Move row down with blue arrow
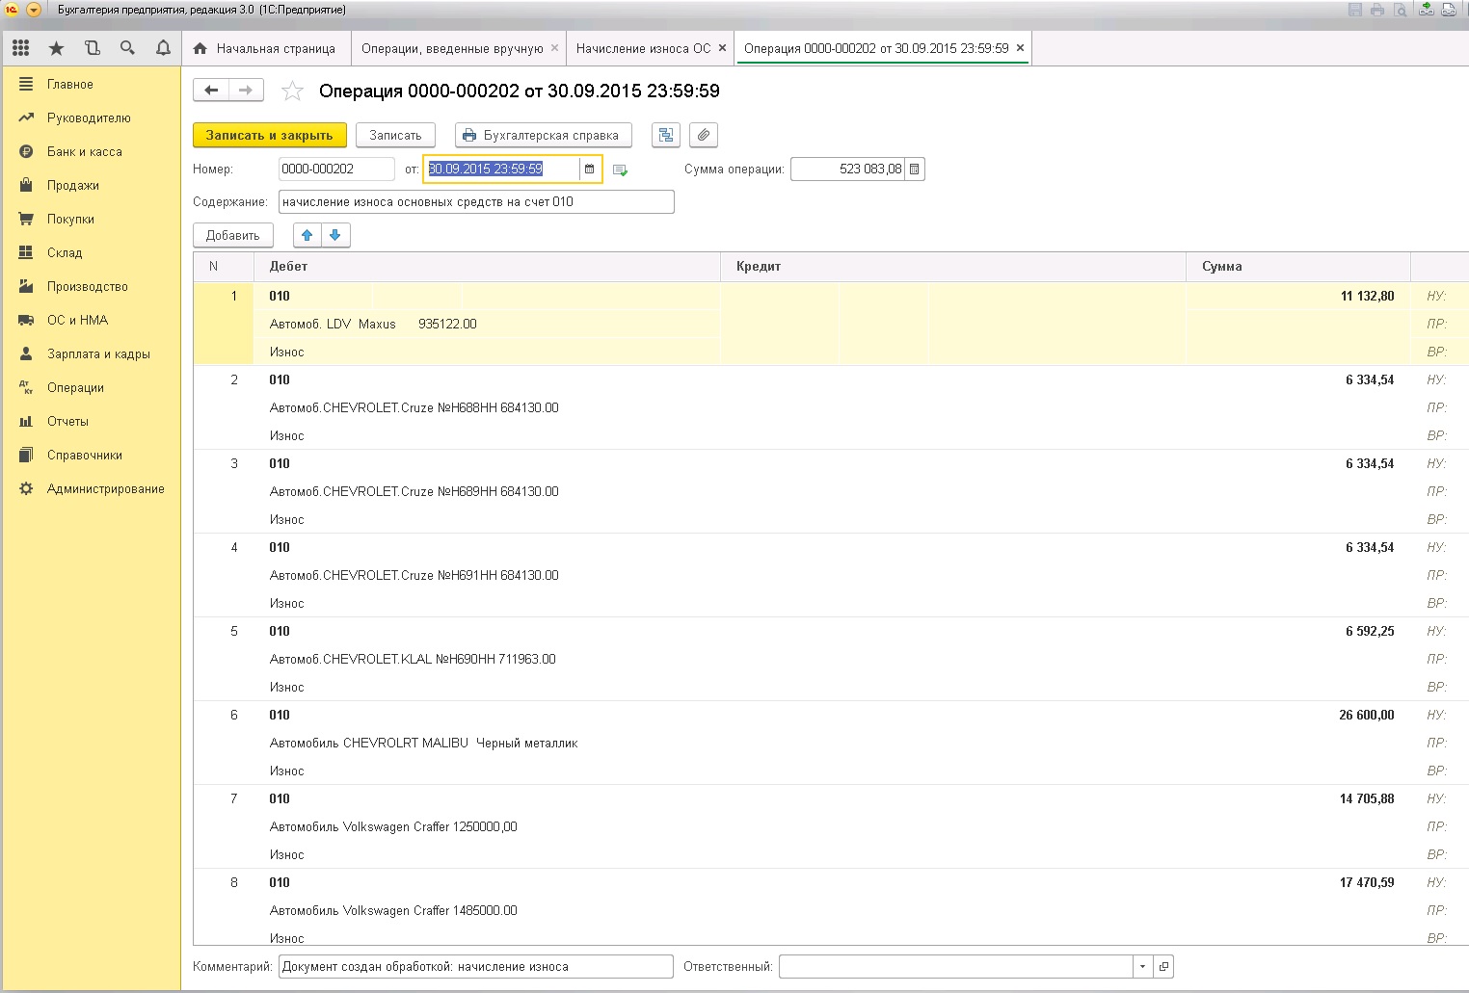Viewport: 1469px width, 993px height. coord(335,235)
